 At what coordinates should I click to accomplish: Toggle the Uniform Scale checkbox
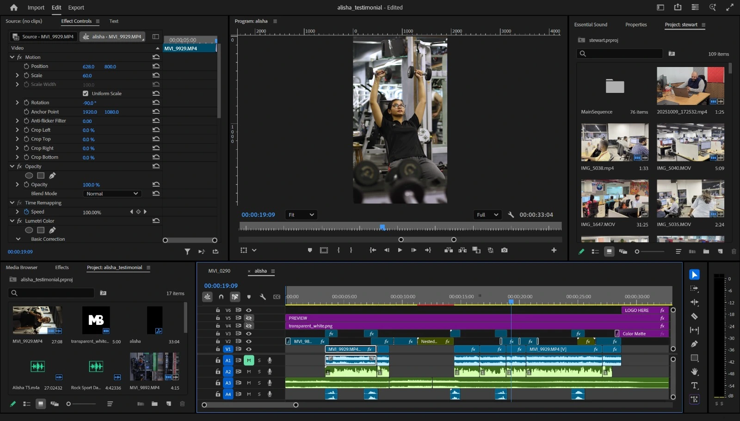[86, 93]
